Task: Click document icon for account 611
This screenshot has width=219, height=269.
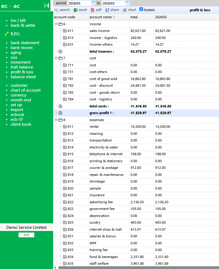Action: 65,31
